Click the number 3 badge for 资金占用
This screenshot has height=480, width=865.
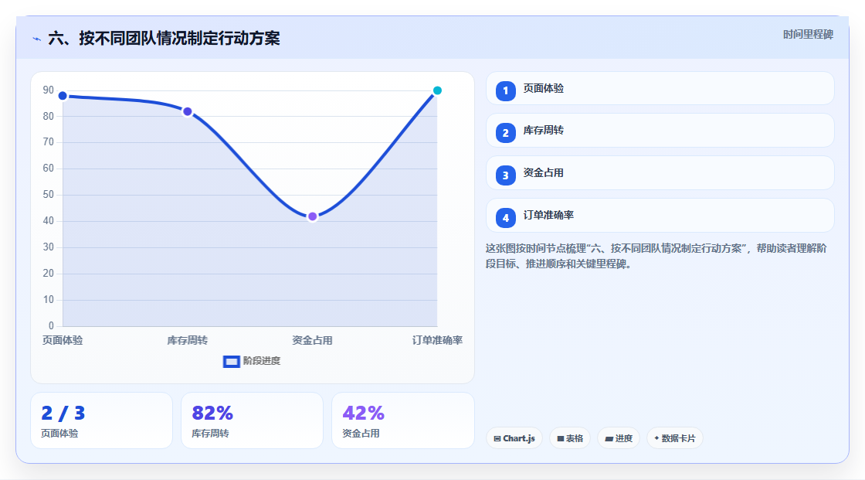[x=505, y=175]
